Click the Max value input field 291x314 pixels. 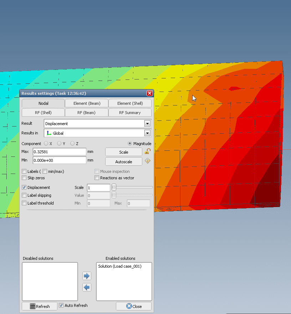[59, 152]
